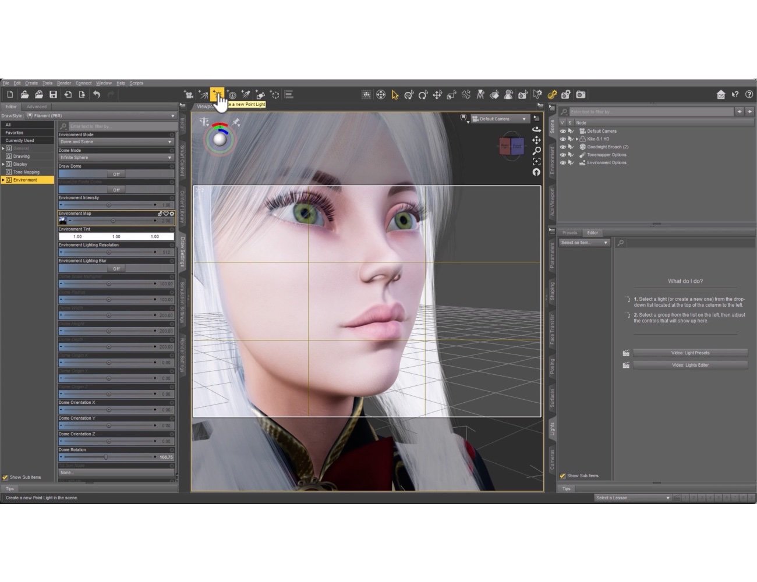The height and width of the screenshot is (582, 757).
Task: Click the DS home icon
Action: pyautogui.click(x=721, y=94)
